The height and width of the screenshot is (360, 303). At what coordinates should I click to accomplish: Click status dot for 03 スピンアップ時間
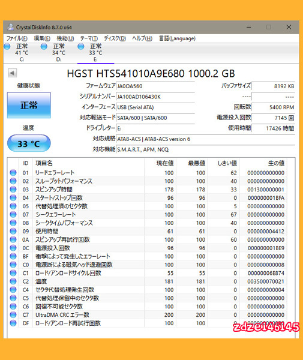pos(13,190)
